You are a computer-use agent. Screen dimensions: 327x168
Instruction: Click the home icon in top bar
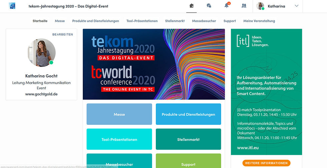click(192, 6)
